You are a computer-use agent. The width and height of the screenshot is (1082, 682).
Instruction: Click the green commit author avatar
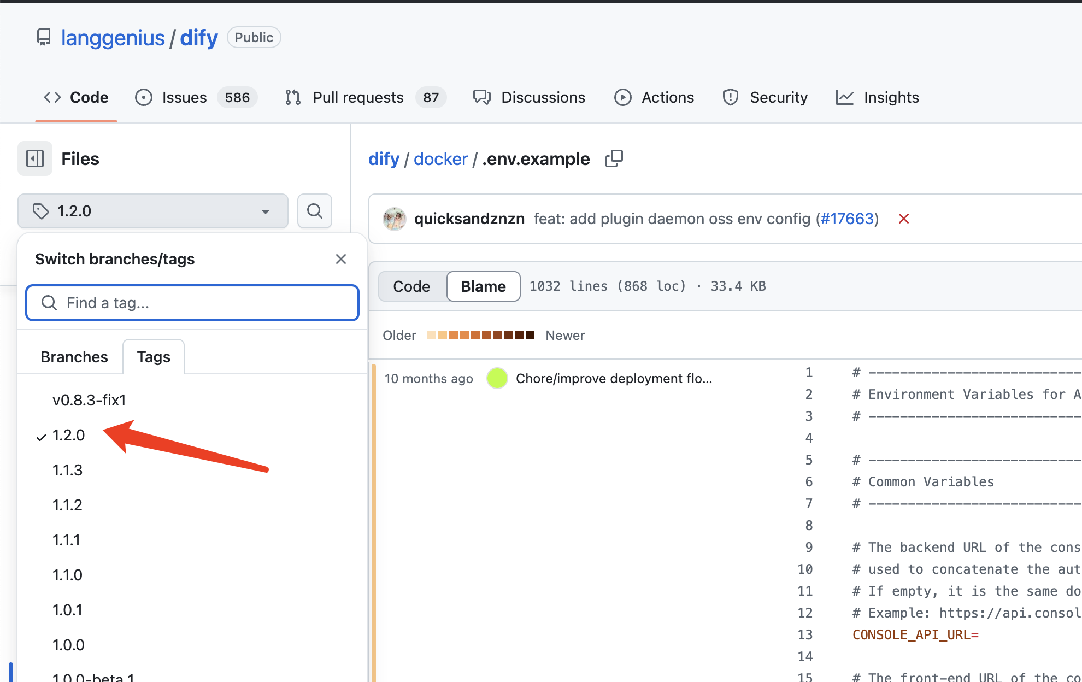[497, 378]
